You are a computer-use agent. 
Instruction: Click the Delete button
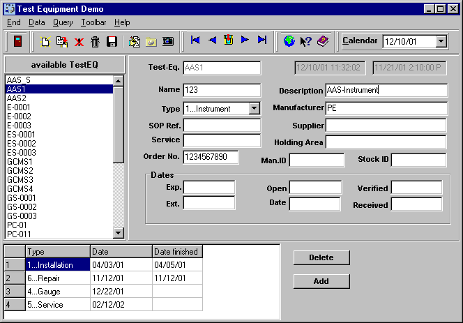[x=321, y=257]
